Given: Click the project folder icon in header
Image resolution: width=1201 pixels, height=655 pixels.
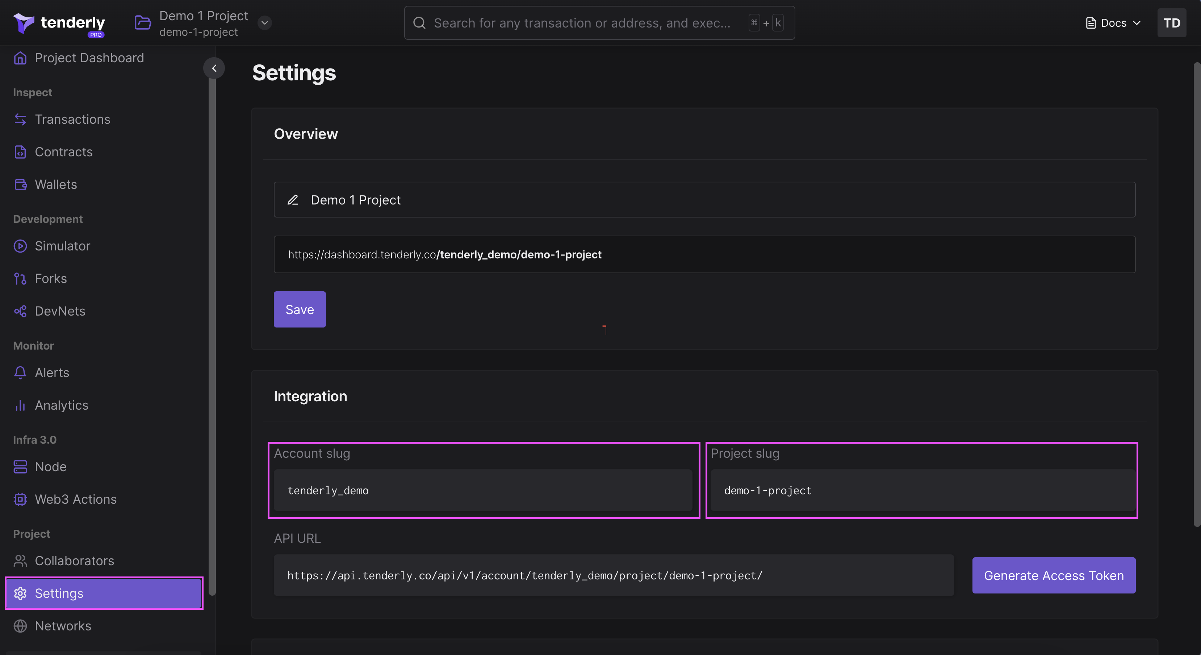Looking at the screenshot, I should point(143,22).
